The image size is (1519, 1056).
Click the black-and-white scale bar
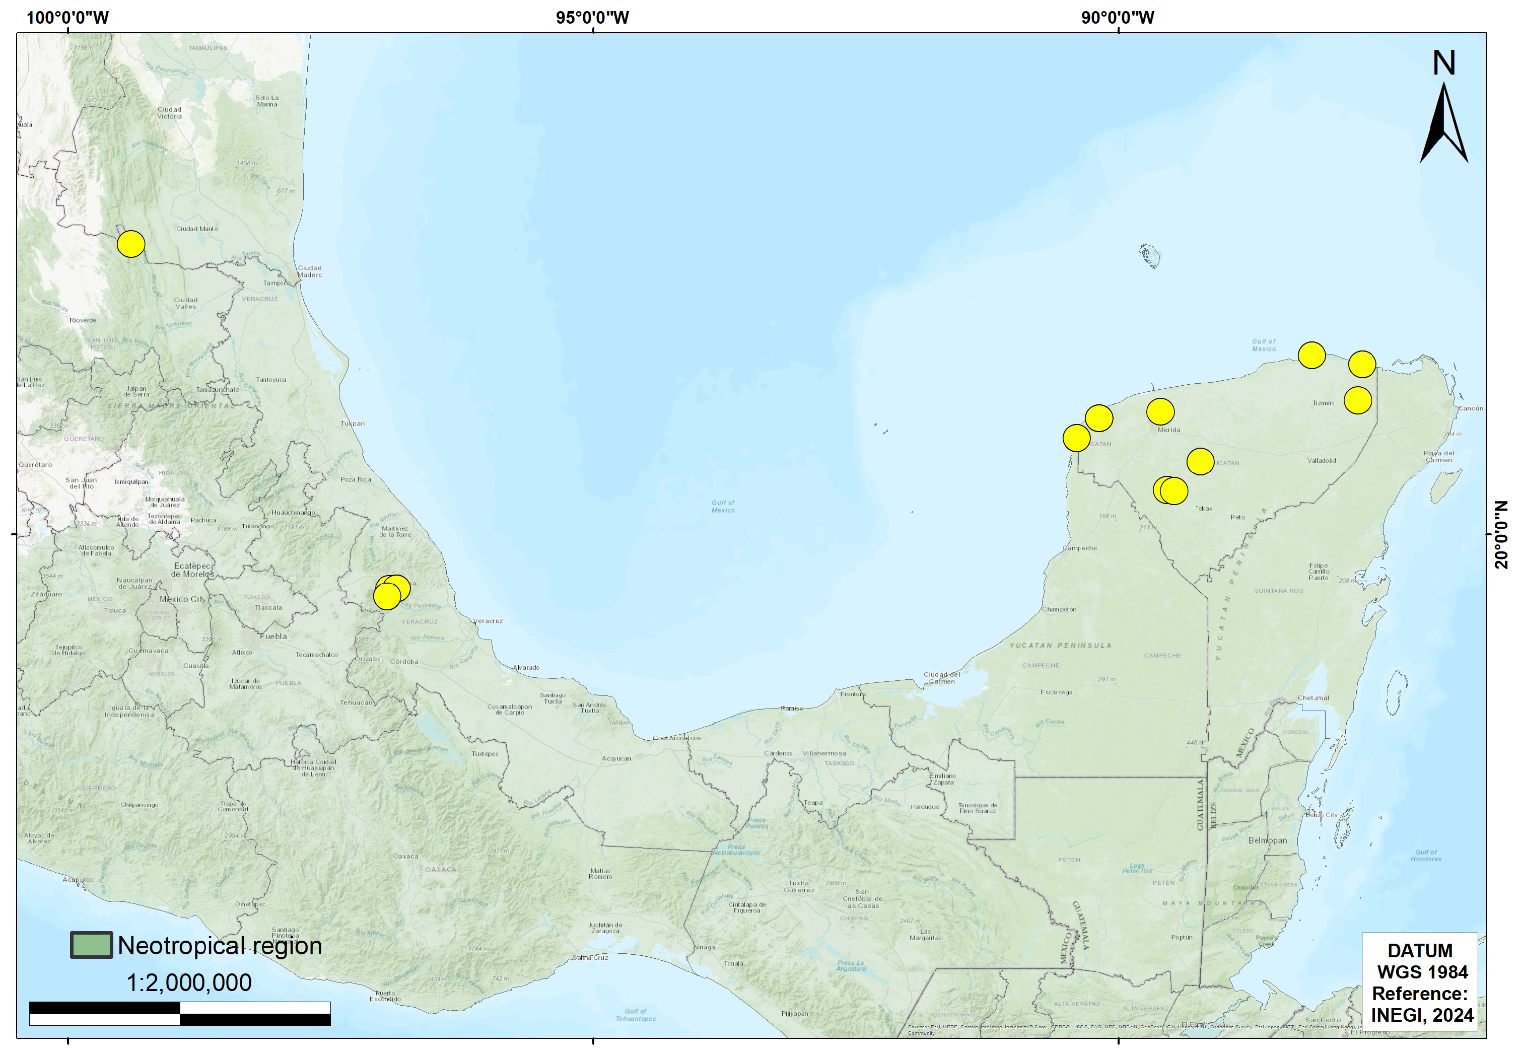(180, 1013)
